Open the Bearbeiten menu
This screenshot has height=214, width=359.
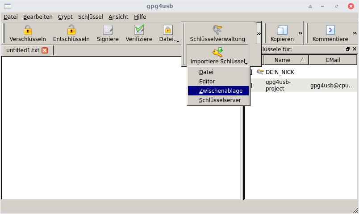tap(38, 17)
